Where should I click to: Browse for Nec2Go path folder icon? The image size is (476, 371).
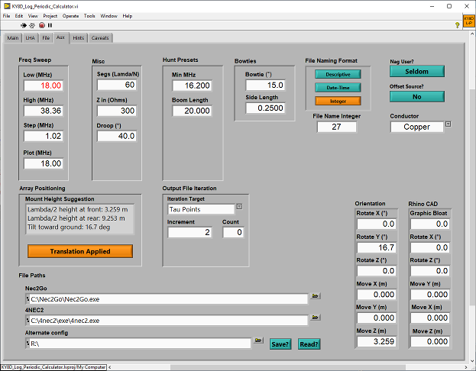coord(315,295)
